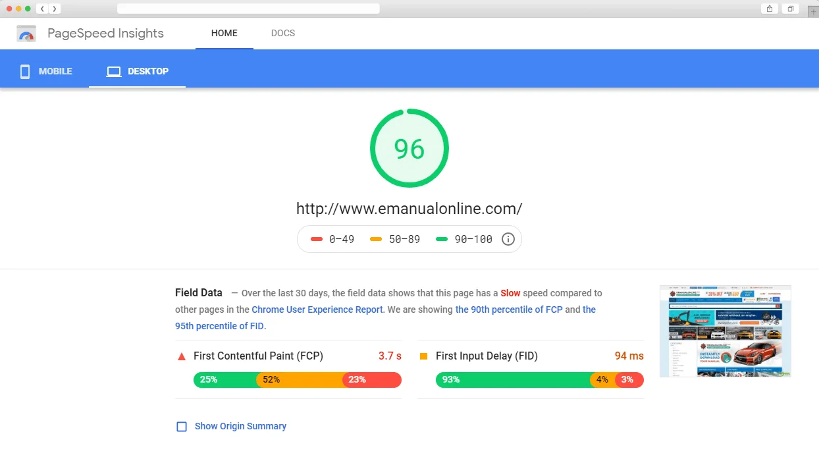Viewport: 819px width, 457px height.
Task: Open the Chrome User Experience Report link
Action: (317, 309)
